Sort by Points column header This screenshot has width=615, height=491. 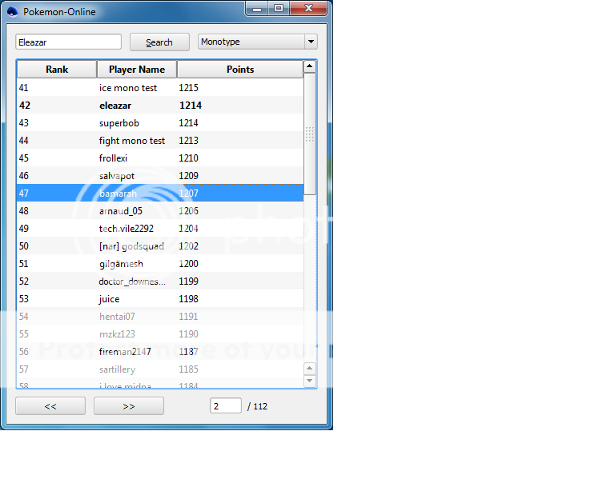tap(240, 70)
